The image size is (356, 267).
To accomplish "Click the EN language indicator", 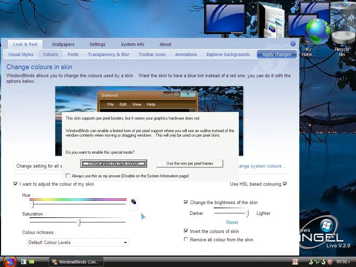I will [295, 262].
